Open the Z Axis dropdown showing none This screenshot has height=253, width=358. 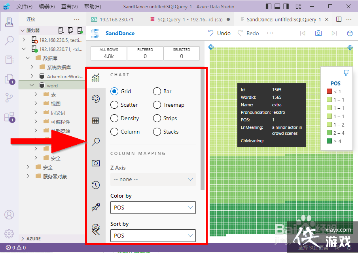pos(153,179)
